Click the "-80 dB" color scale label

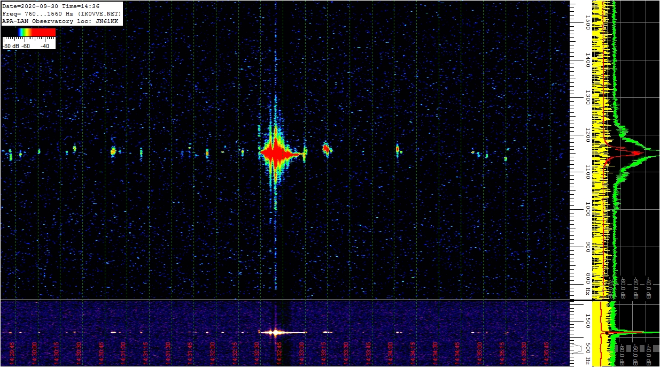(10, 46)
